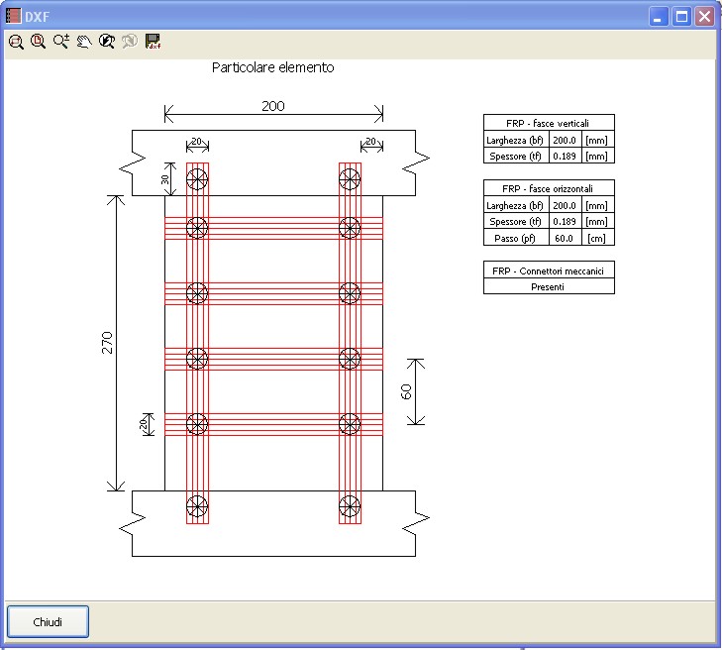Screen dimensions: 722x650
Task: Select the zoom window tool
Action: [16, 42]
